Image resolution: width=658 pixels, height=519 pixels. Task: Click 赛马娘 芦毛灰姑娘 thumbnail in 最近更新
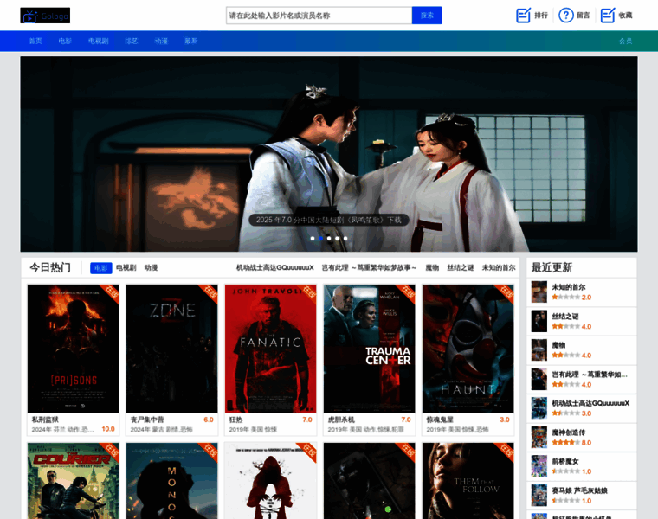[539, 496]
